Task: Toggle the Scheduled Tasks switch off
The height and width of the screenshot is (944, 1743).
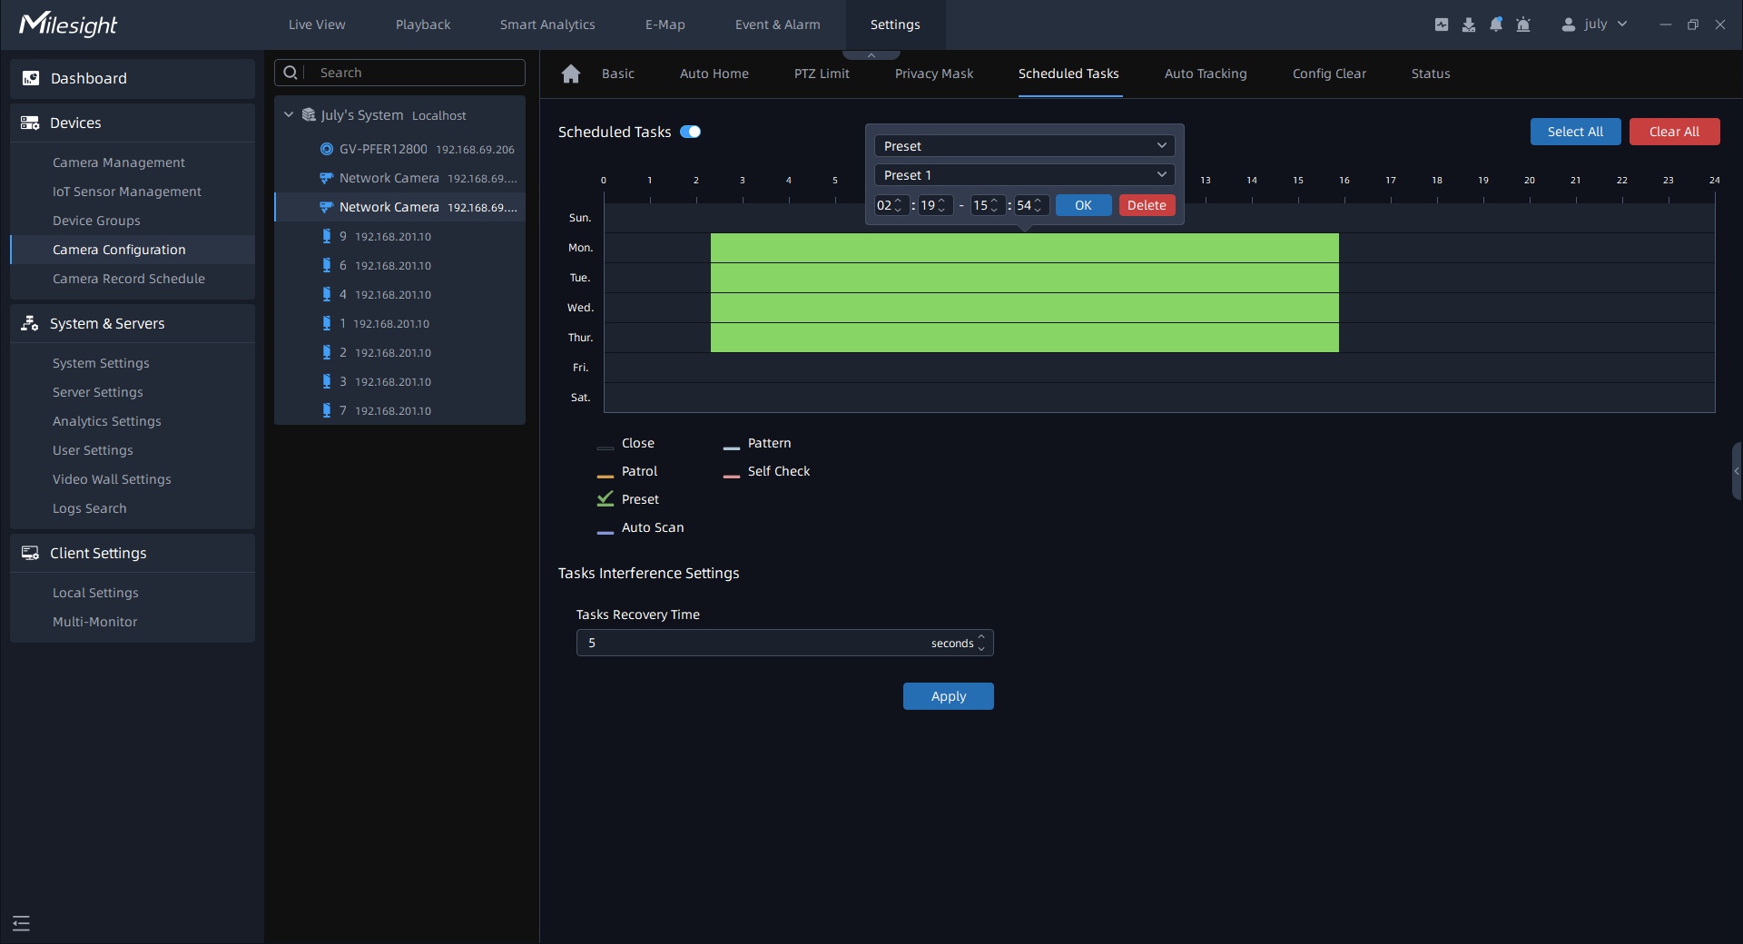Action: click(691, 132)
